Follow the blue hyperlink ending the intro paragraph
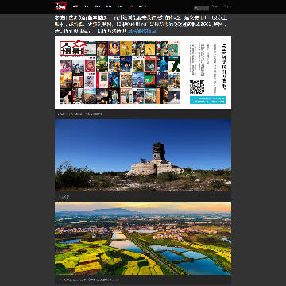286x286 pixels. tap(142, 31)
